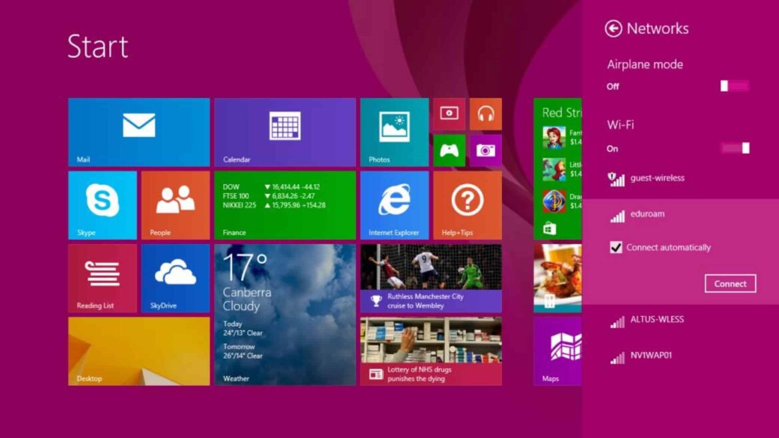Open the Mail tile

coord(138,132)
